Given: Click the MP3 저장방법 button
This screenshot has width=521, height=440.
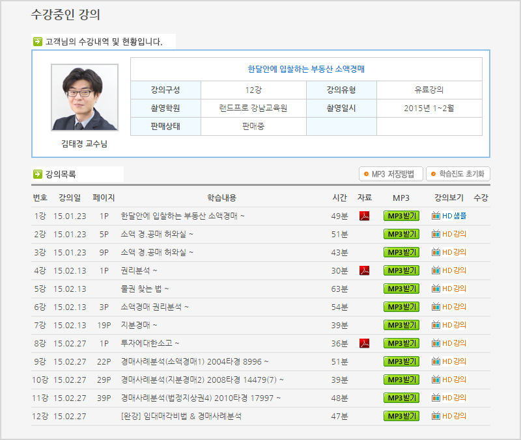Looking at the screenshot, I should click(x=391, y=174).
